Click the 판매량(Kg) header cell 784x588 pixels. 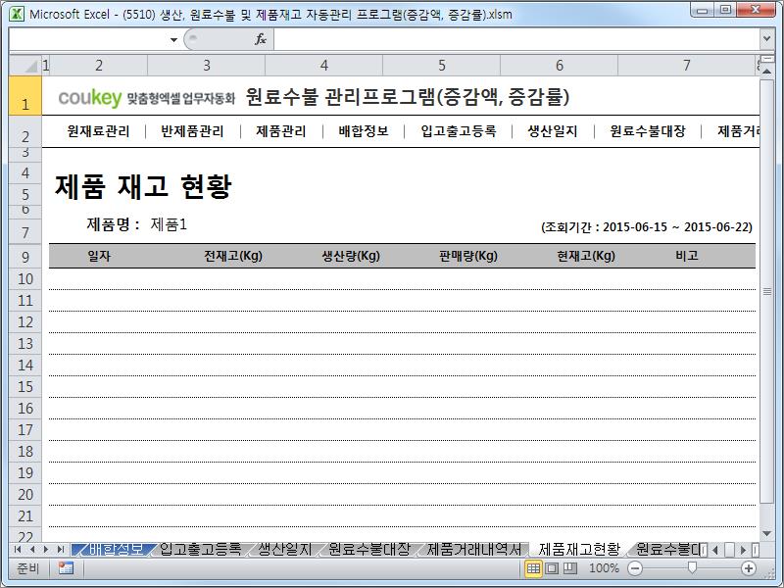pos(468,256)
